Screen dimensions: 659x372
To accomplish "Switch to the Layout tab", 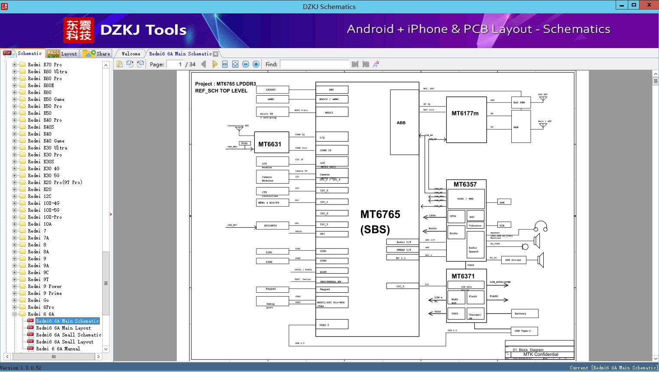I will [62, 54].
